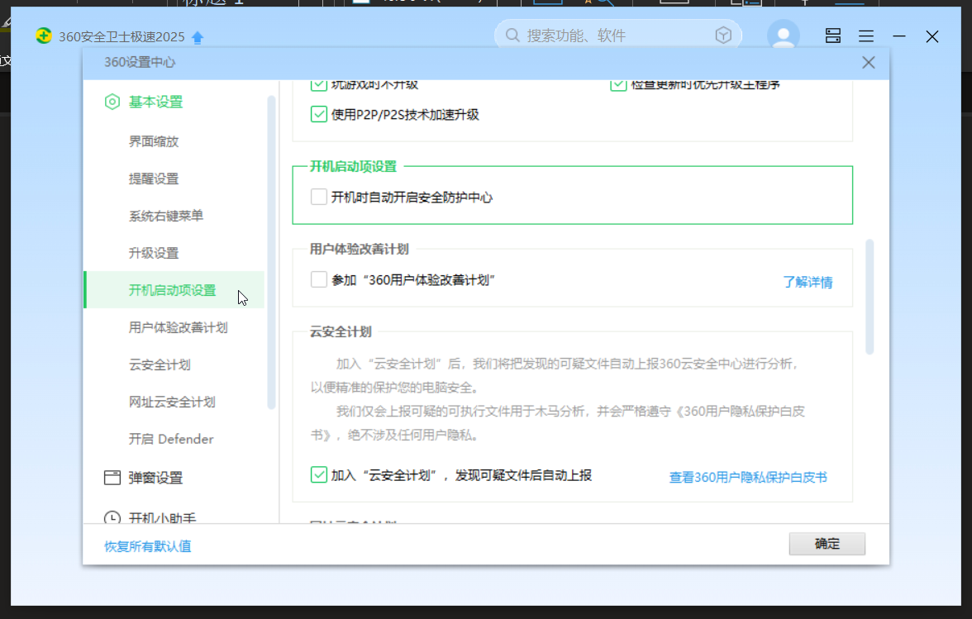The width and height of the screenshot is (972, 619).
Task: Open 查看360用户隐私保护白皮书 link
Action: (x=748, y=477)
